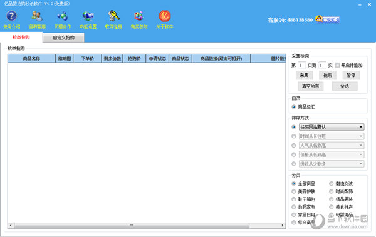Select the 精品男装 category radio
376x237 pixels.
point(331,199)
